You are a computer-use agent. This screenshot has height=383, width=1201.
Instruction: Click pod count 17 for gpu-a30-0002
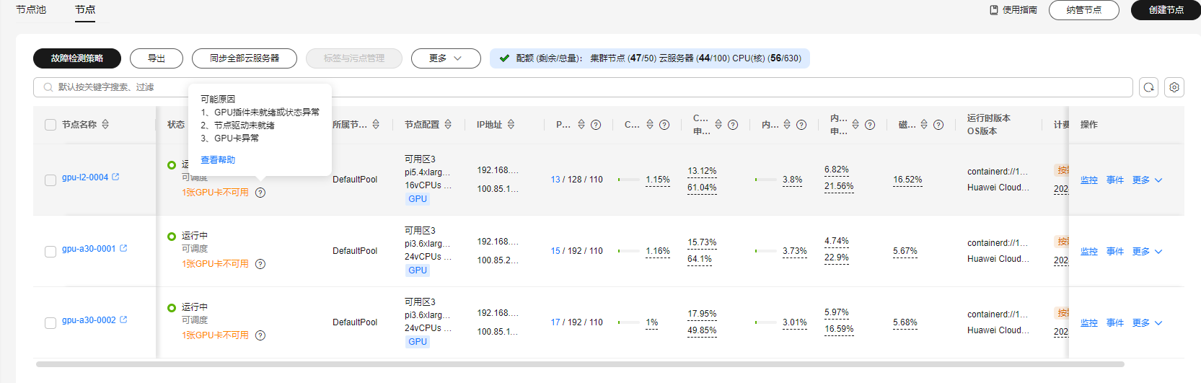click(x=555, y=322)
